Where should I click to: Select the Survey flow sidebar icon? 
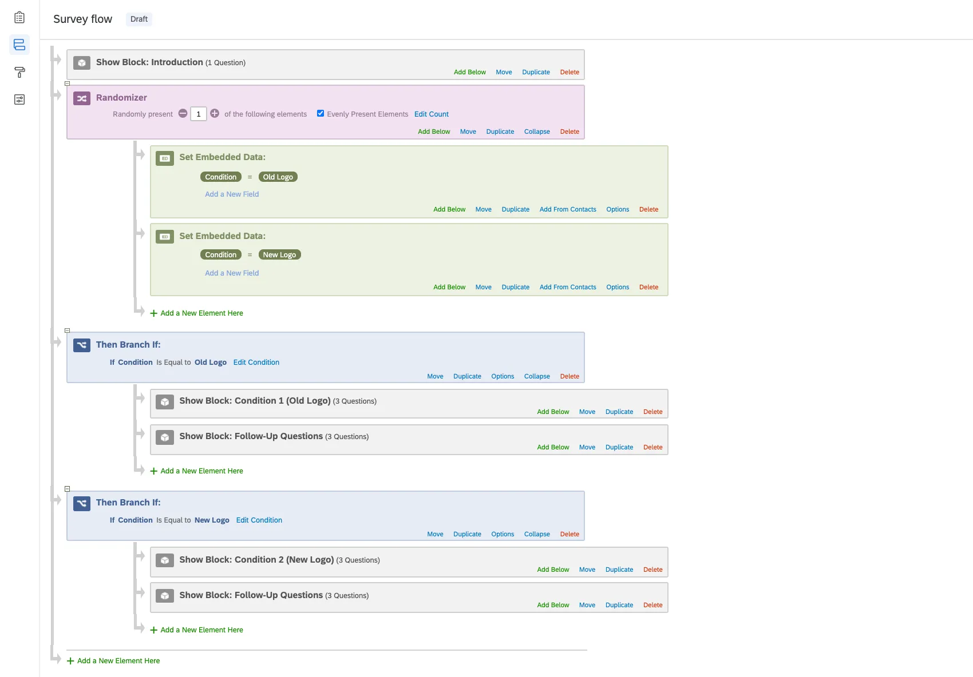[19, 45]
